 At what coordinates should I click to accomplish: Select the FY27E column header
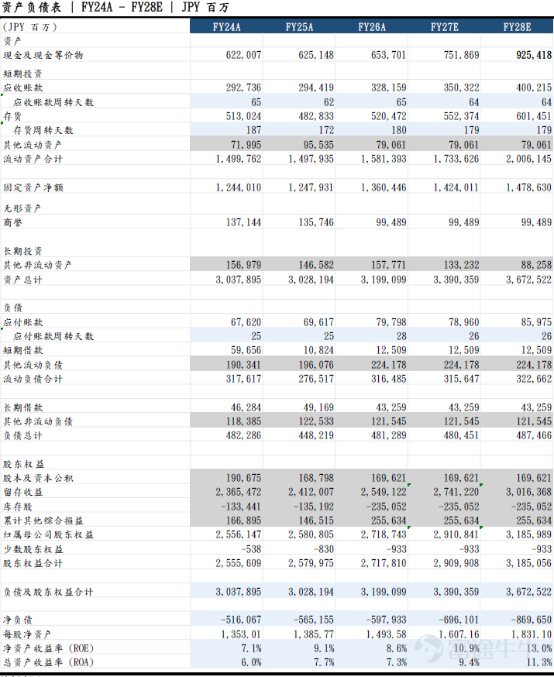tap(444, 27)
